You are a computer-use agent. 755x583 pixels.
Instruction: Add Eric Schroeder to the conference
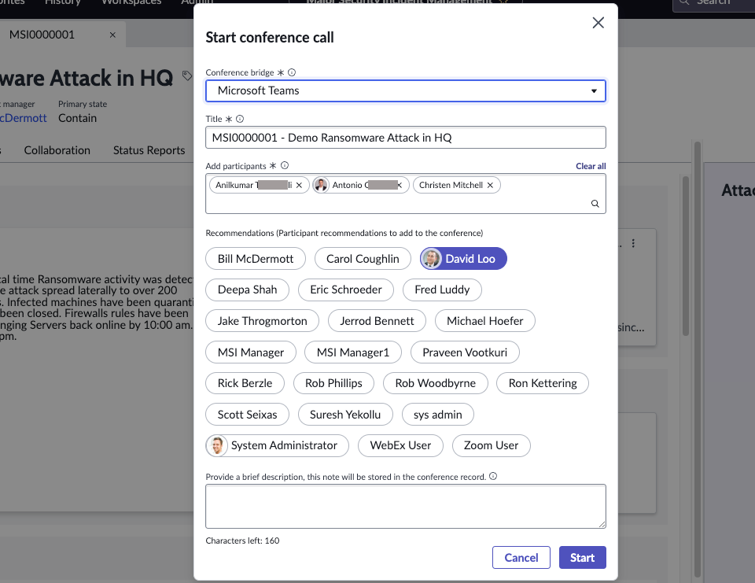(x=346, y=290)
